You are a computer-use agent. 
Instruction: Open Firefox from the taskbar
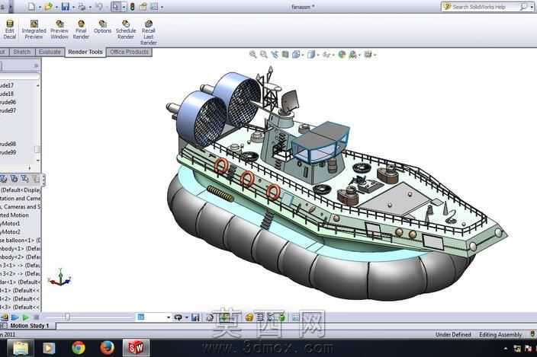coord(108,348)
